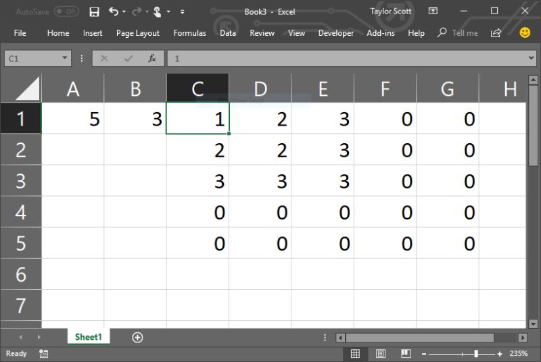Open the View tab
This screenshot has width=541, height=362.
coord(296,32)
